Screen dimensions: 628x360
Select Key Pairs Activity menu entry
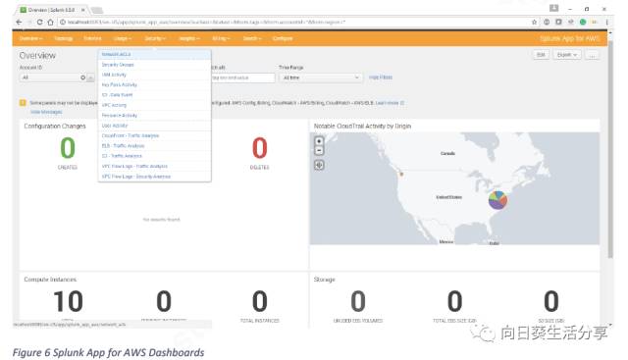pos(155,85)
